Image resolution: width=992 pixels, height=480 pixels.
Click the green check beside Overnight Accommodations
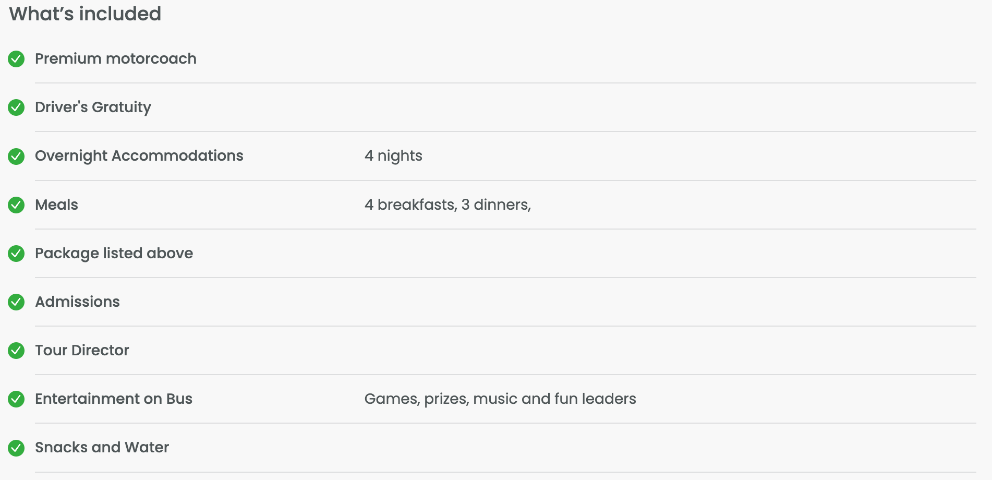[x=16, y=156]
